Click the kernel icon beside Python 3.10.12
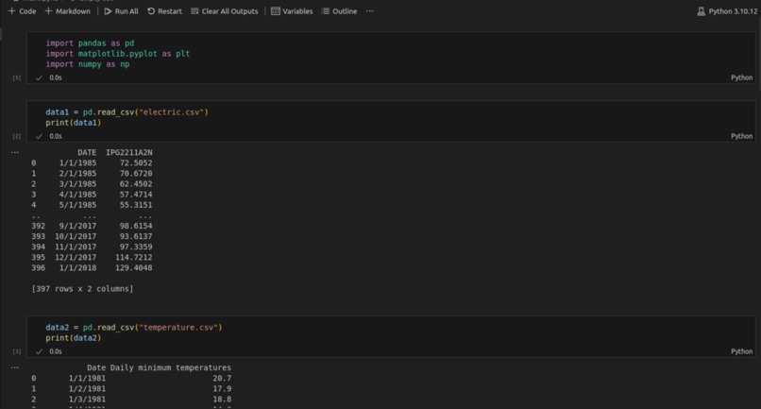Screen dimensions: 761x409 click(701, 11)
